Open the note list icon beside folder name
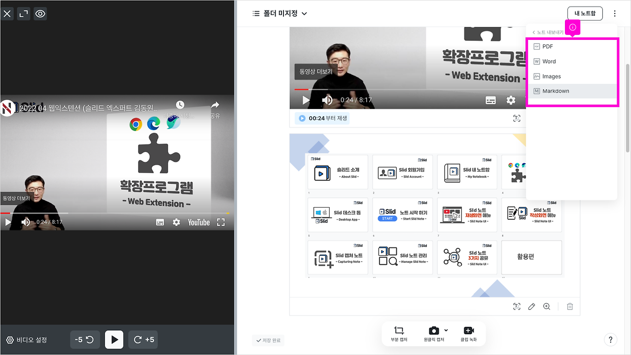631x355 pixels. [x=256, y=13]
